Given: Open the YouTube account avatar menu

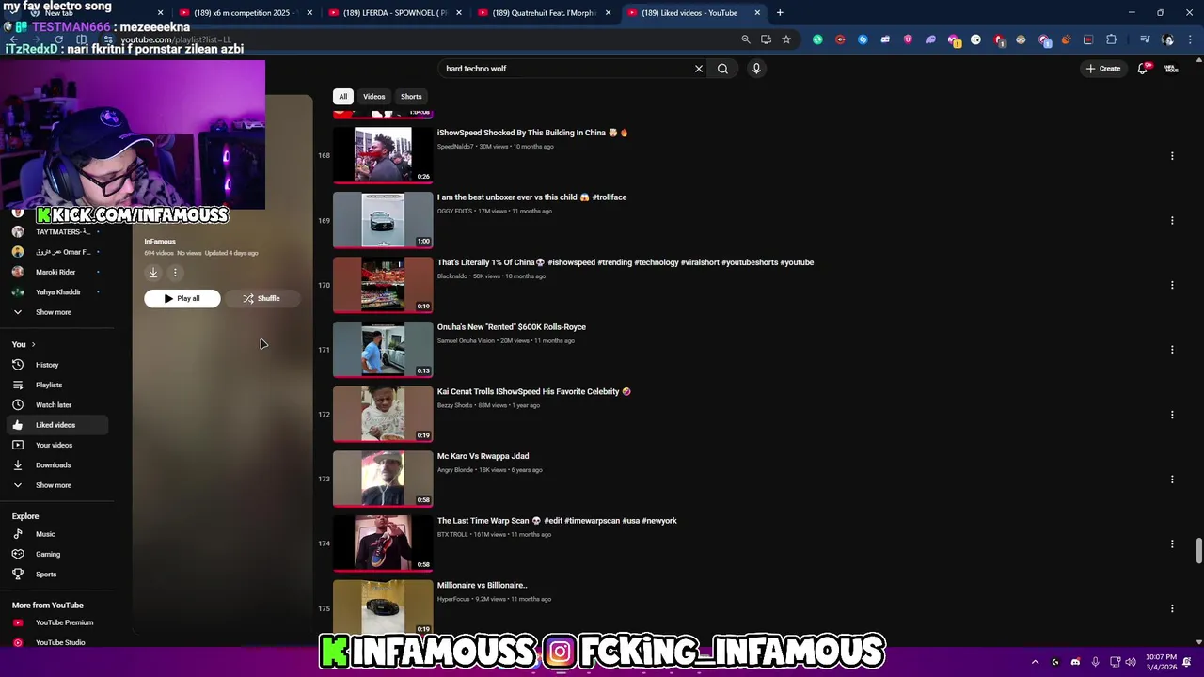Looking at the screenshot, I should tap(1172, 69).
